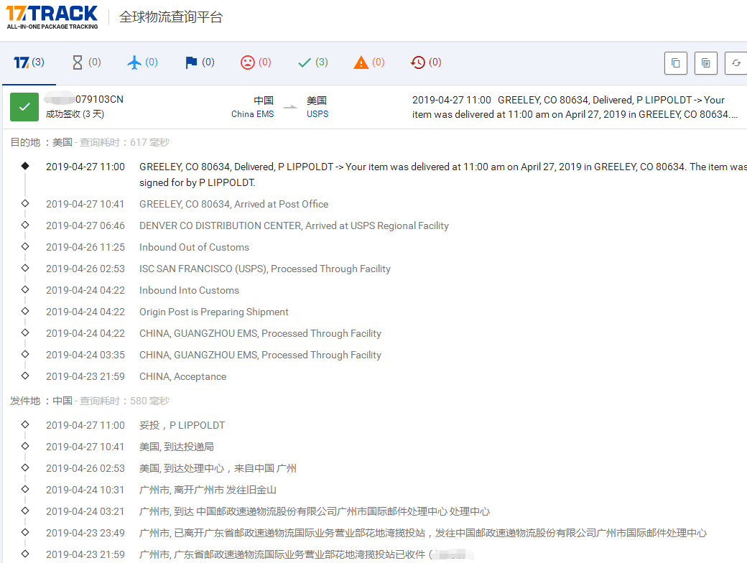The width and height of the screenshot is (747, 563).
Task: Click the USPS carrier link
Action: [x=317, y=114]
